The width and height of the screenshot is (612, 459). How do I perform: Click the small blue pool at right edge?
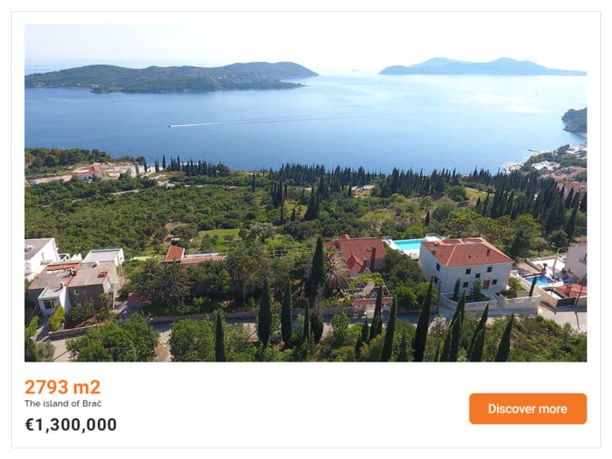(x=540, y=280)
